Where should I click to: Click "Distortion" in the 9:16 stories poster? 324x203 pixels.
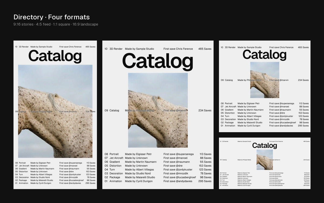(23, 172)
